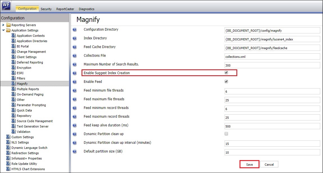Expand the Reporting Servers tree node
The width and height of the screenshot is (323, 173).
(3, 25)
